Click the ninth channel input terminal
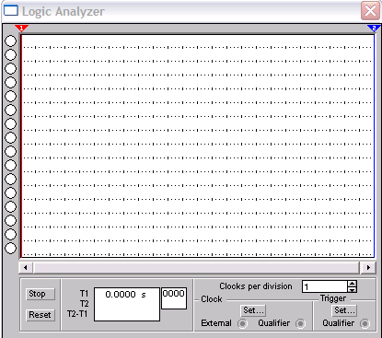The image size is (382, 338). [11, 151]
